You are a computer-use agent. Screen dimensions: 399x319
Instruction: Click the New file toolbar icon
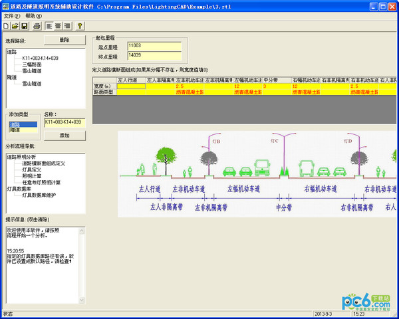pyautogui.click(x=6, y=26)
